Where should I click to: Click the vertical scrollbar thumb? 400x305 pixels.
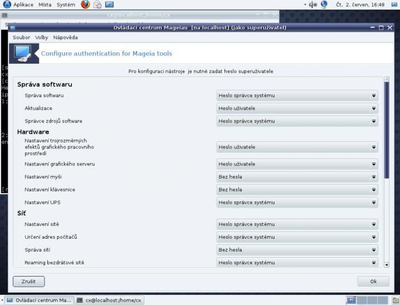(387, 130)
